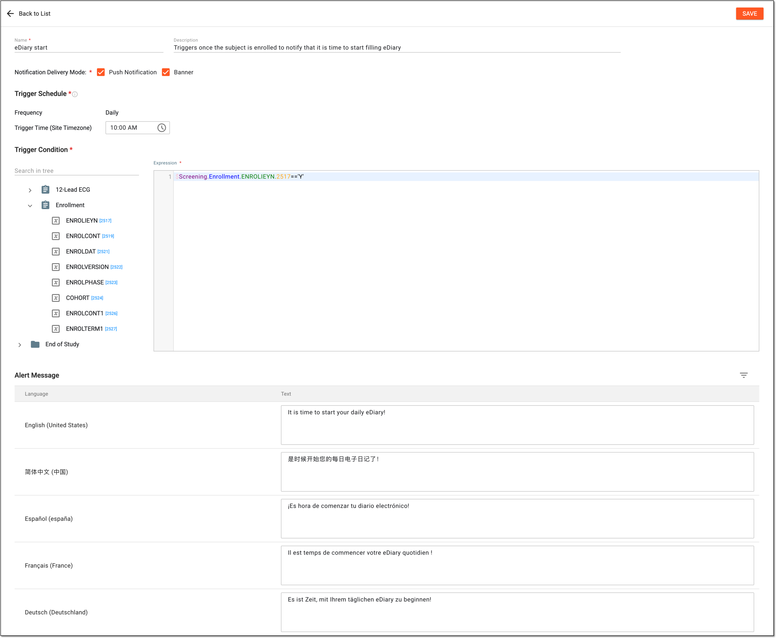The image size is (776, 638).
Task: Click the 12-Lead ECG form icon
Action: coord(46,190)
